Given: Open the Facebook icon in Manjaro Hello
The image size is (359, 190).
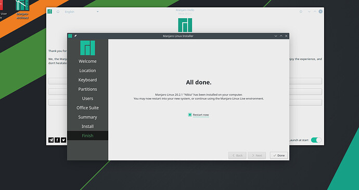Looking at the screenshot, I should point(57,140).
